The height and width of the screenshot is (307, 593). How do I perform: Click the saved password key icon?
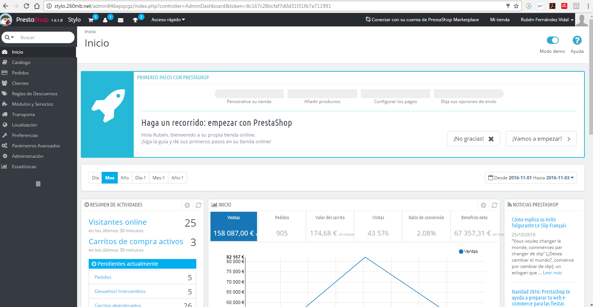(508, 6)
